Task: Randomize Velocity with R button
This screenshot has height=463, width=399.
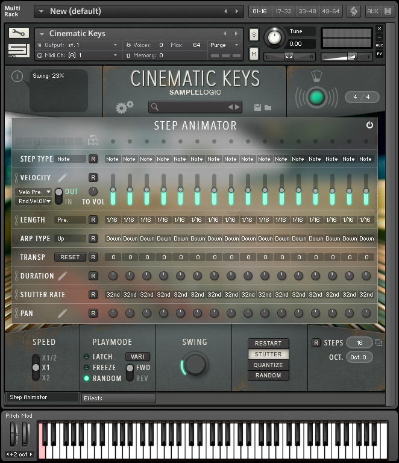Action: [93, 177]
